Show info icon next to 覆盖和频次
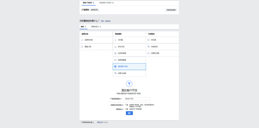259x128 pixels. pos(100,26)
